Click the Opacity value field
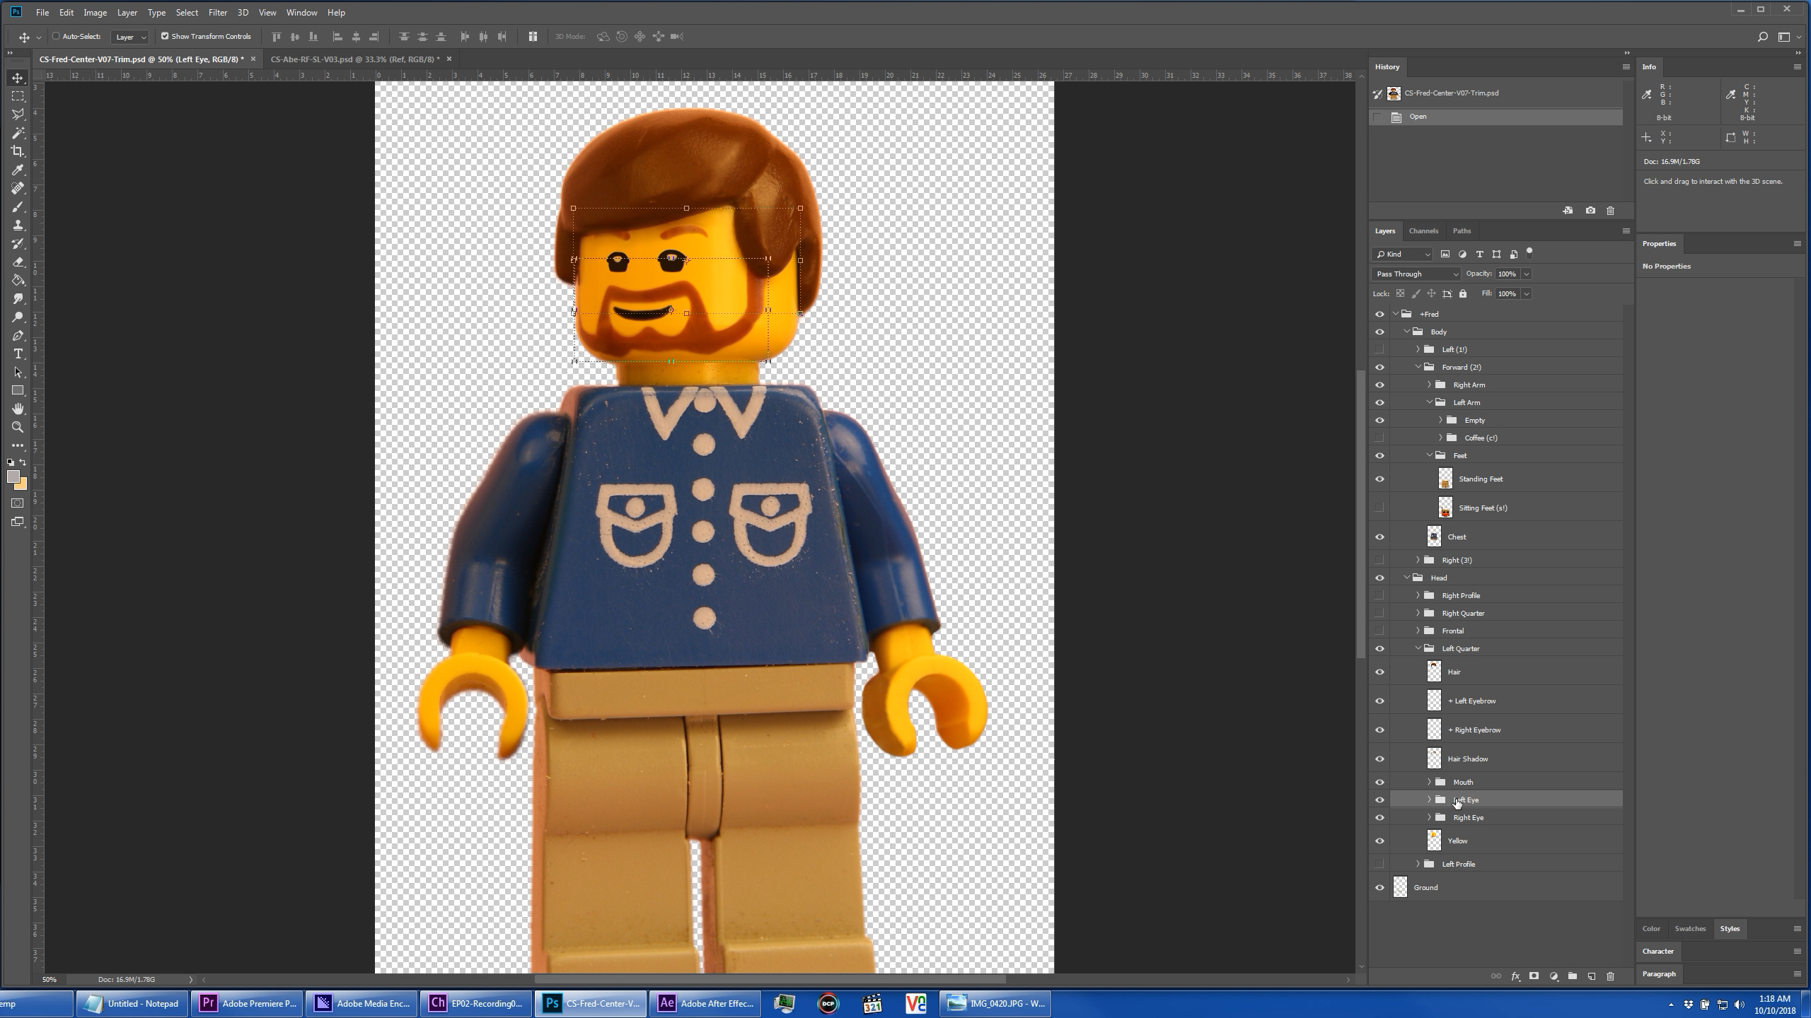 tap(1508, 274)
